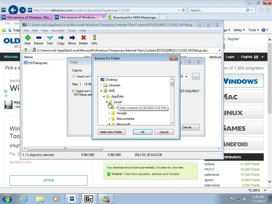Open the browser Tools command dropdown
Viewport: 272px width, 204px height.
254,30
